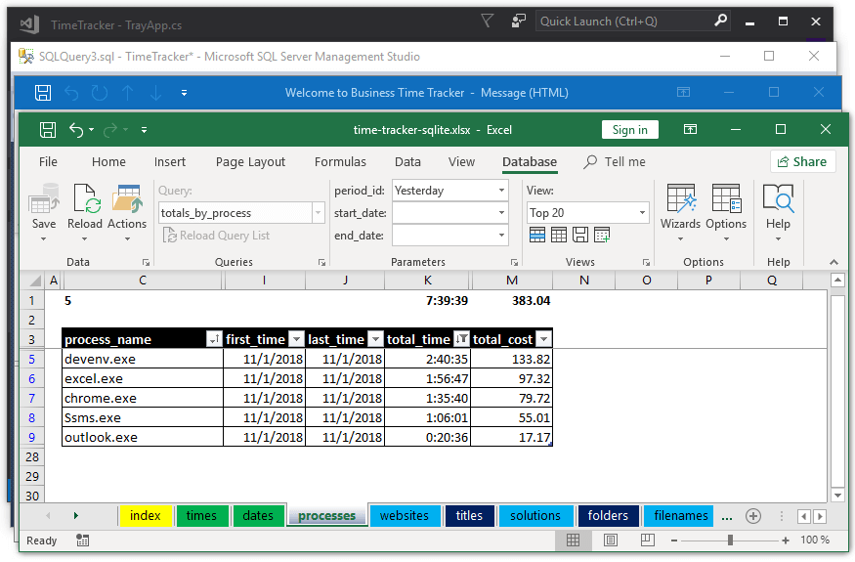Image resolution: width=855 pixels, height=562 pixels.
Task: Open Parameters group dialog launcher
Action: [514, 263]
